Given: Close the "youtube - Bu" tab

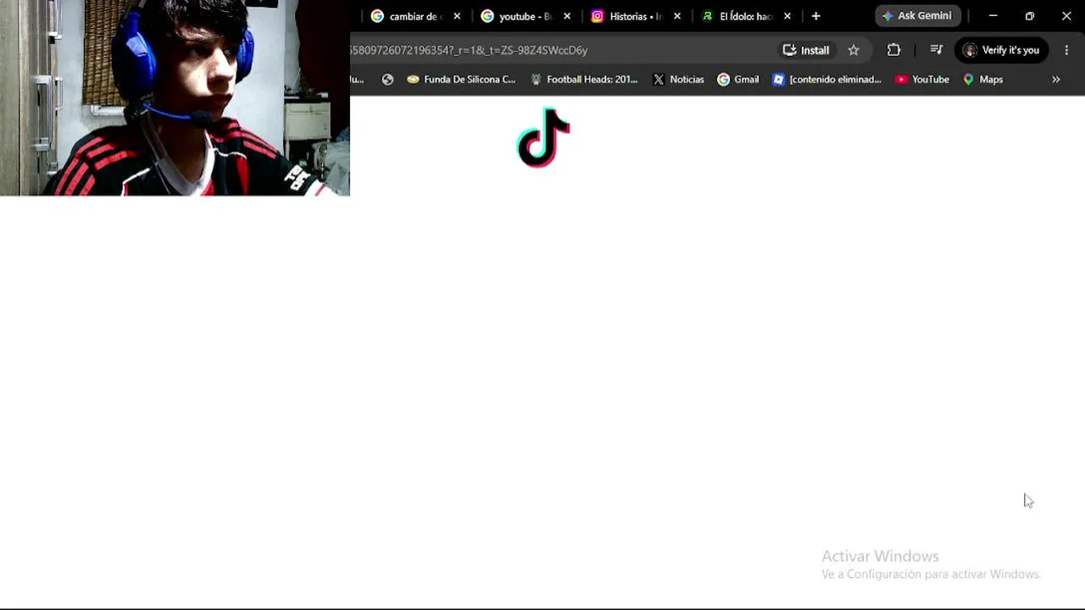Looking at the screenshot, I should pyautogui.click(x=567, y=16).
